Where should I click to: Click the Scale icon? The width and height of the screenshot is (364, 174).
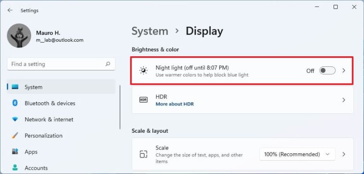(x=143, y=154)
